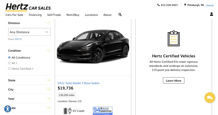Open the user account profile icon

click(x=211, y=14)
